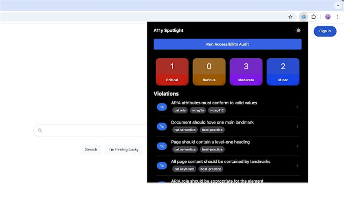Viewport: 344px width, 215px height.
Task: Click the Violations heading
Action: tap(166, 94)
